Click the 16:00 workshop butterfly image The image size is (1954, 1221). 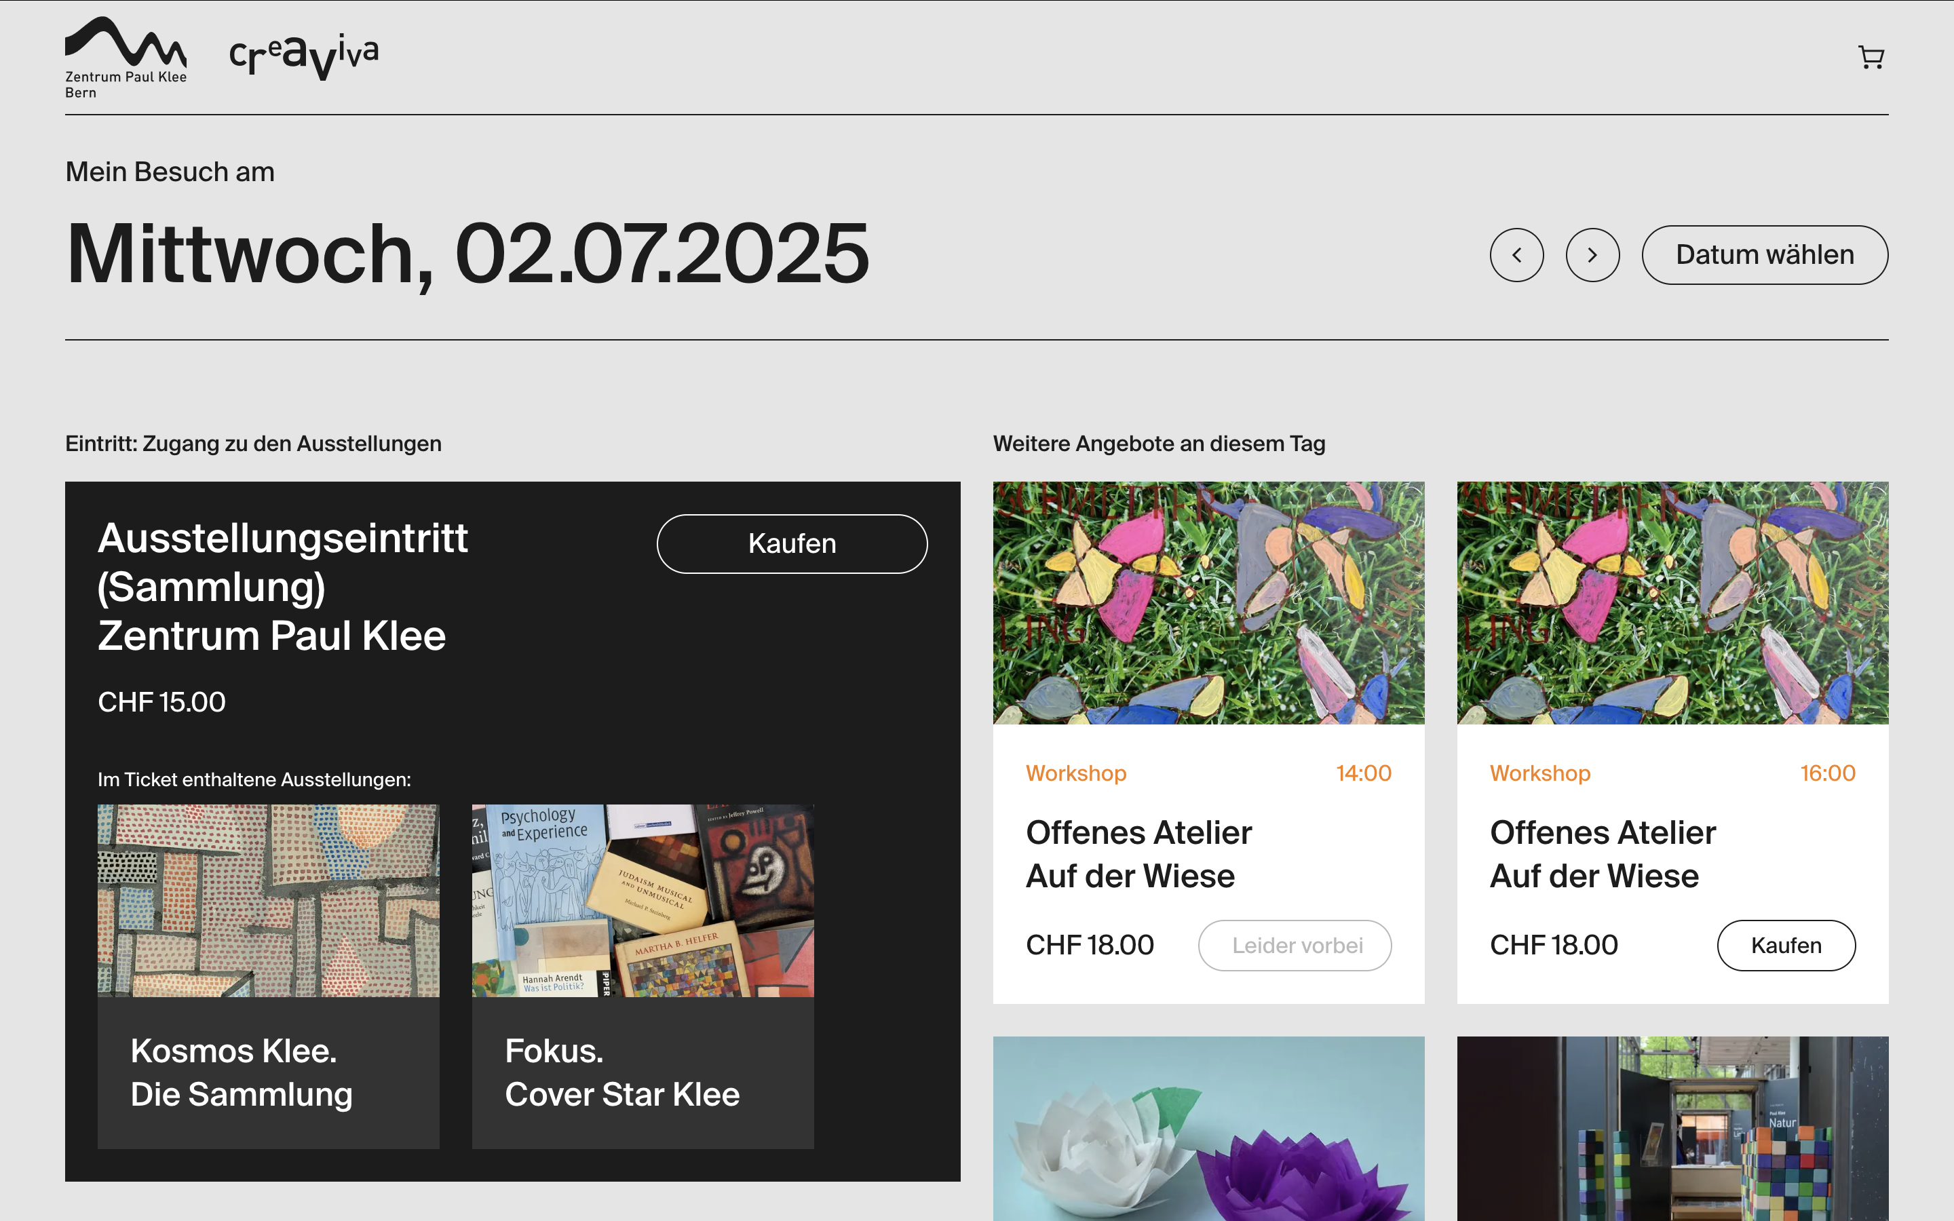(1672, 602)
